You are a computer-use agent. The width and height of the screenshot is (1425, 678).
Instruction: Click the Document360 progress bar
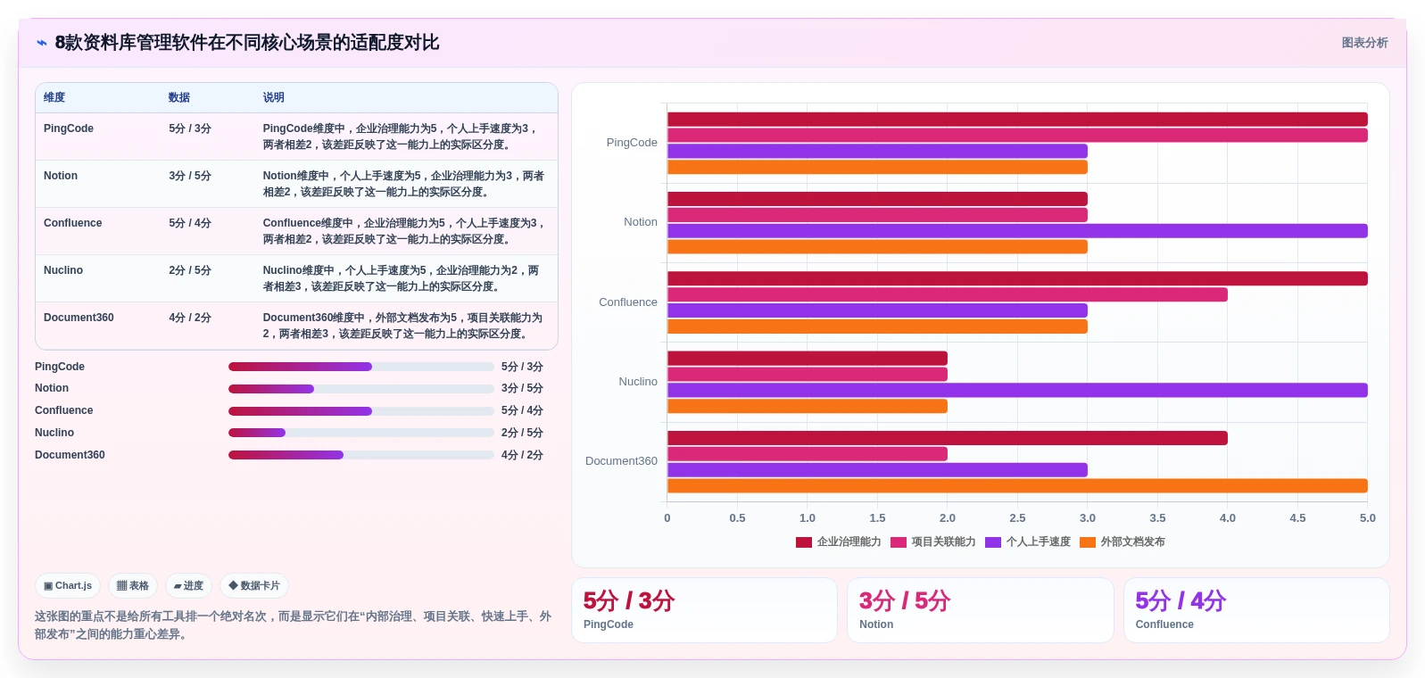coord(361,455)
